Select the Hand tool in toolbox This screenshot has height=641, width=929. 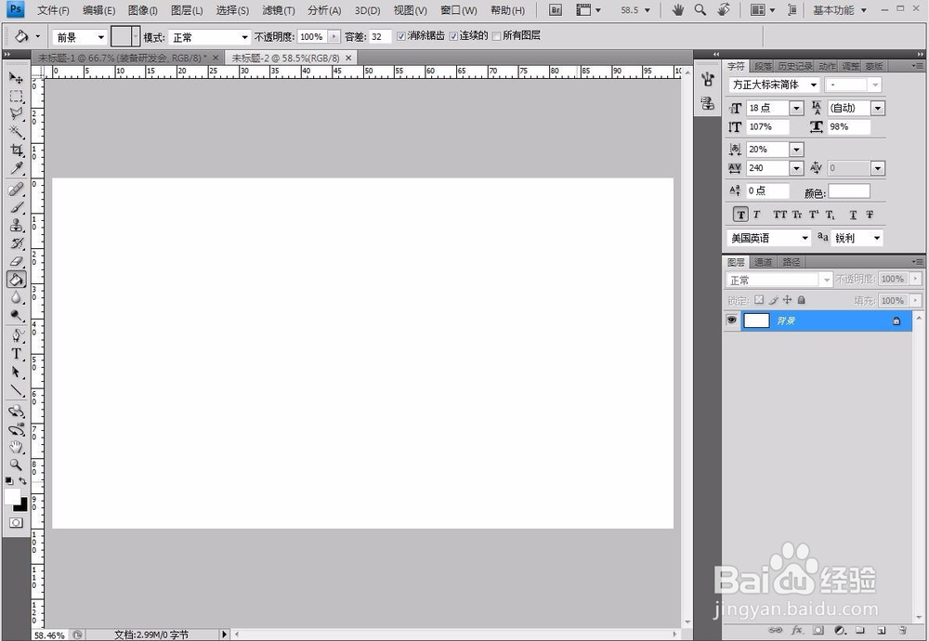pyautogui.click(x=16, y=447)
